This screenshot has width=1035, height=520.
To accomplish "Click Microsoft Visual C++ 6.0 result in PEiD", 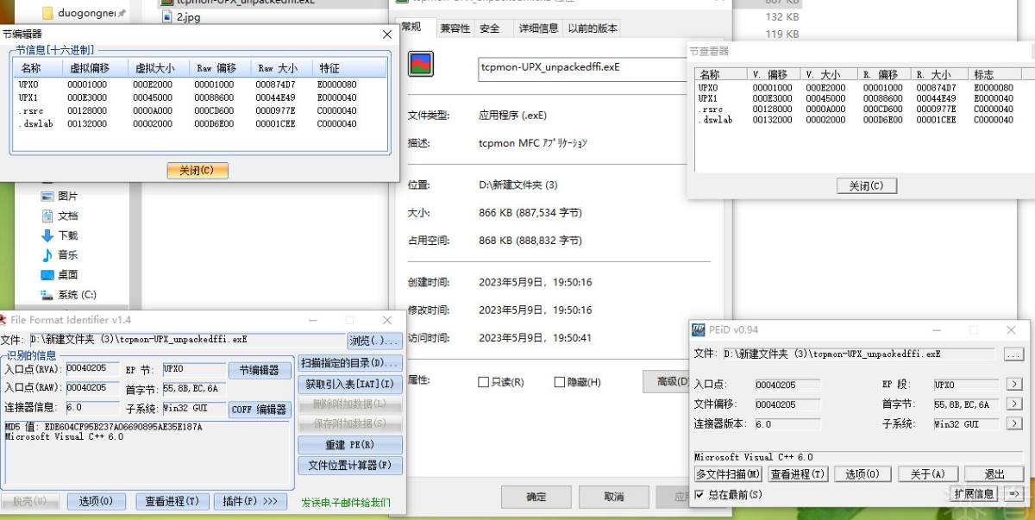I will pos(754,457).
